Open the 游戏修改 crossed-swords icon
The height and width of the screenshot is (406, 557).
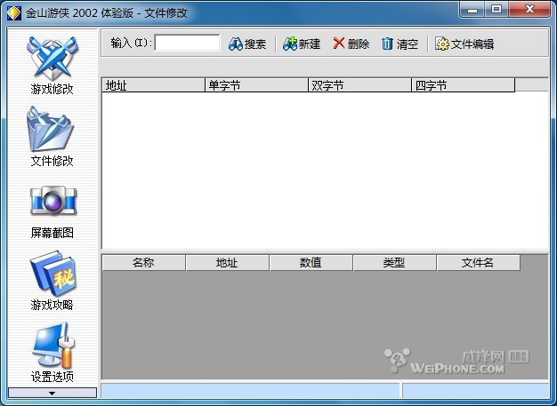pos(52,59)
